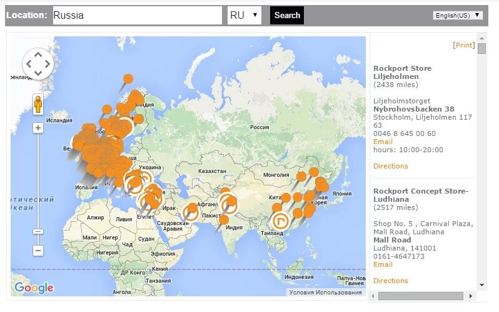This screenshot has height=312, width=499.
Task: Click the hours: 10:00-20:00 text
Action: pyautogui.click(x=408, y=150)
